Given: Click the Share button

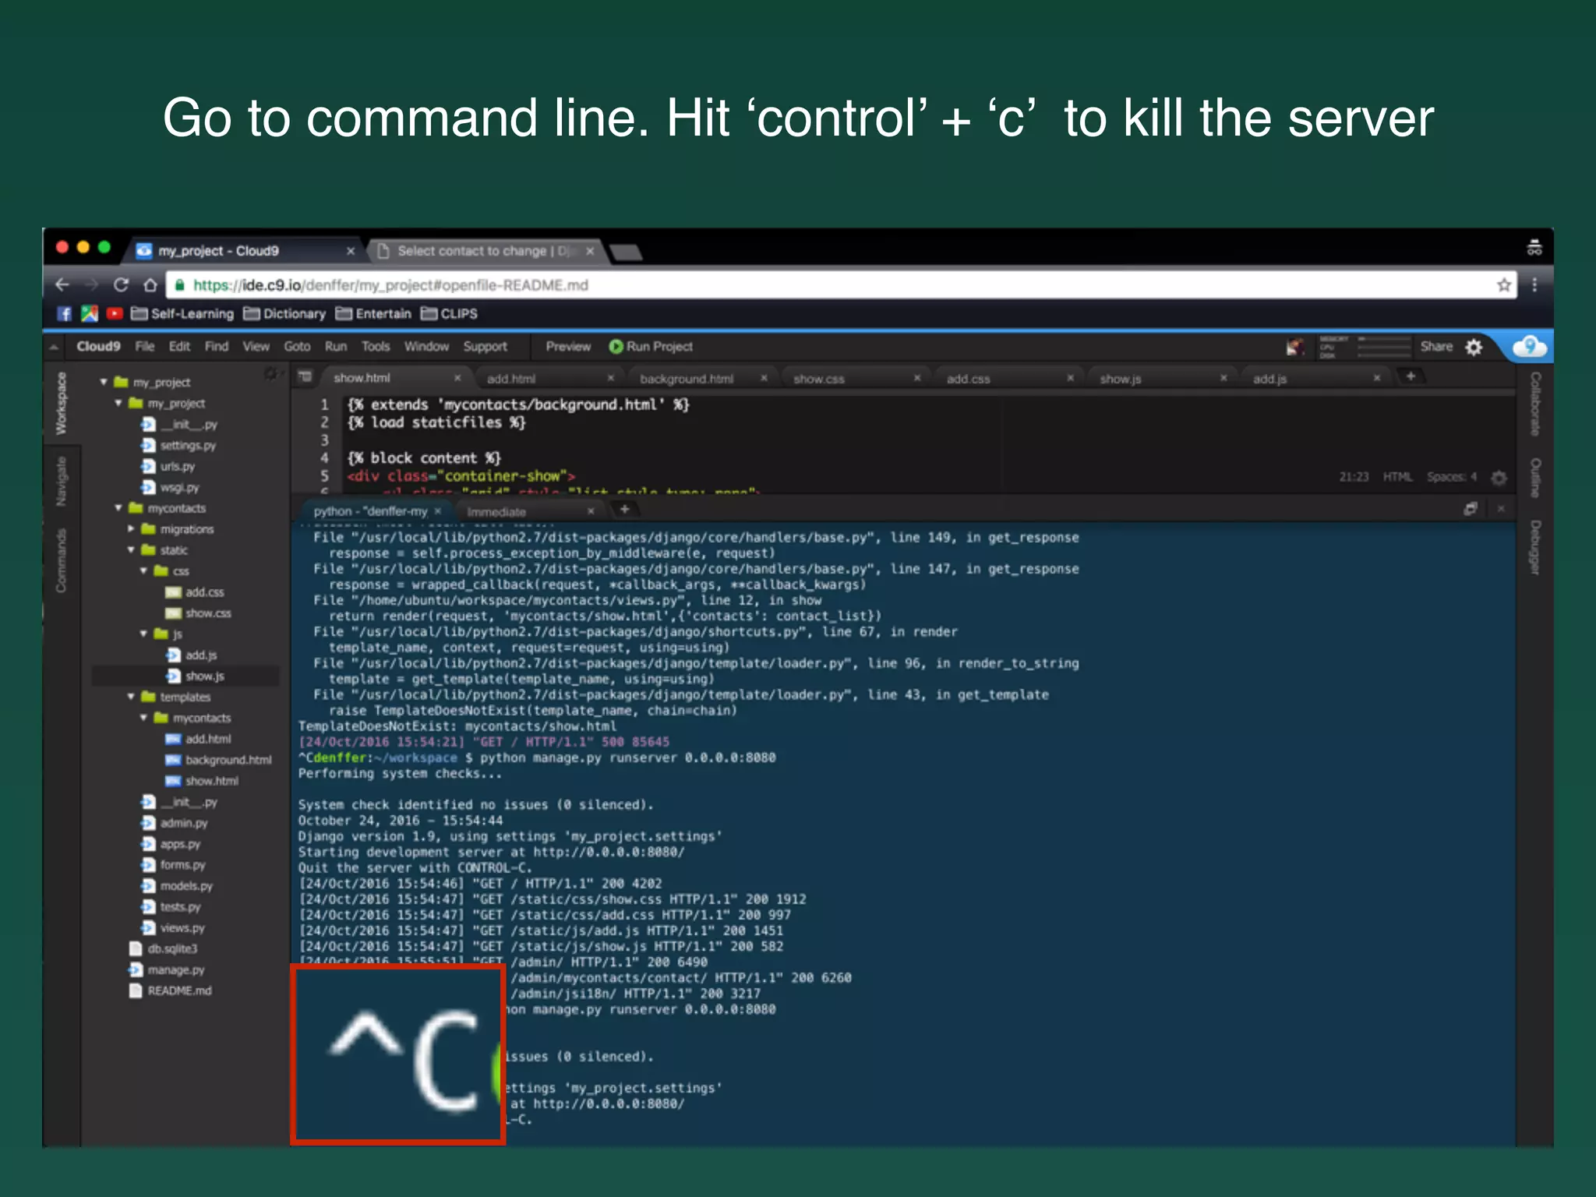Looking at the screenshot, I should click(1435, 347).
